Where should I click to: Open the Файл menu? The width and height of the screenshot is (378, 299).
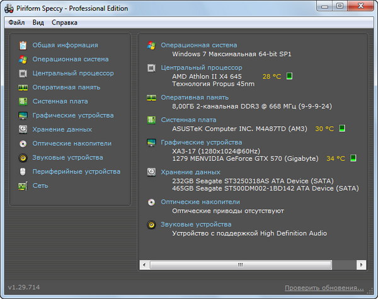(16, 23)
